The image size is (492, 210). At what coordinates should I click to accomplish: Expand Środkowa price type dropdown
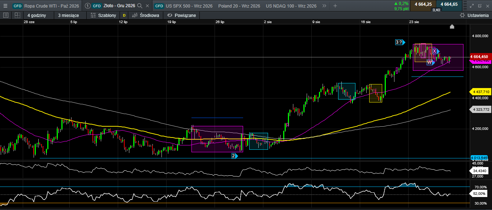pos(145,15)
